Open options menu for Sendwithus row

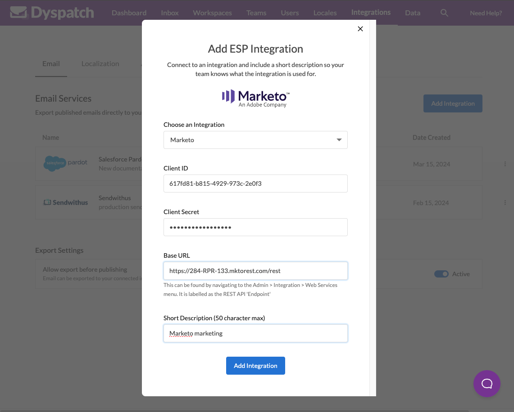505,202
